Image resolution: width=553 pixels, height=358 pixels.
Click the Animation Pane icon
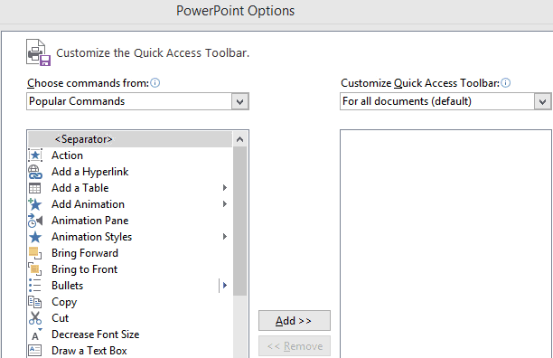click(x=35, y=221)
